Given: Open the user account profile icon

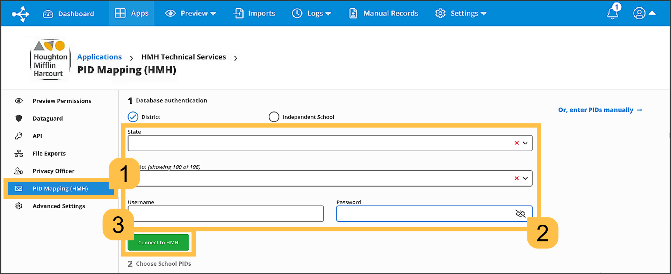Looking at the screenshot, I should pos(639,13).
